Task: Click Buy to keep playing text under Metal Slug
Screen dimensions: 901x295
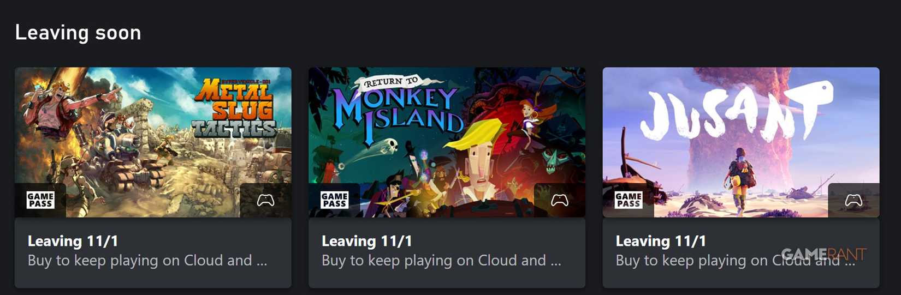Action: pyautogui.click(x=147, y=261)
